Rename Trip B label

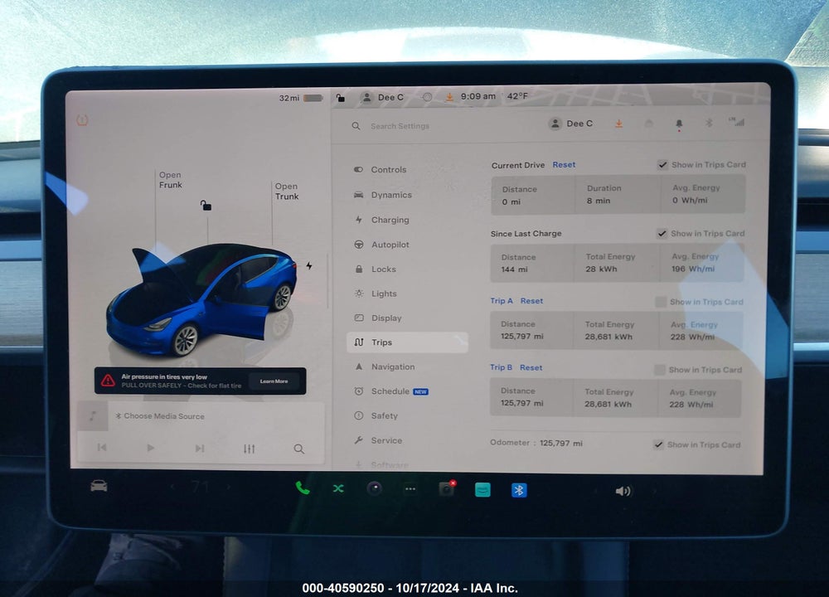pyautogui.click(x=501, y=367)
